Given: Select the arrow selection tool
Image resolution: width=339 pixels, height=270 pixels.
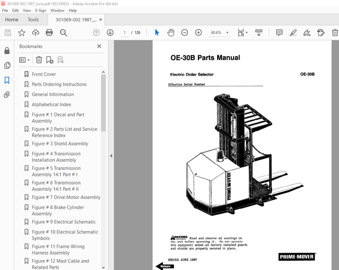Looking at the screenshot, I should pyautogui.click(x=157, y=33).
